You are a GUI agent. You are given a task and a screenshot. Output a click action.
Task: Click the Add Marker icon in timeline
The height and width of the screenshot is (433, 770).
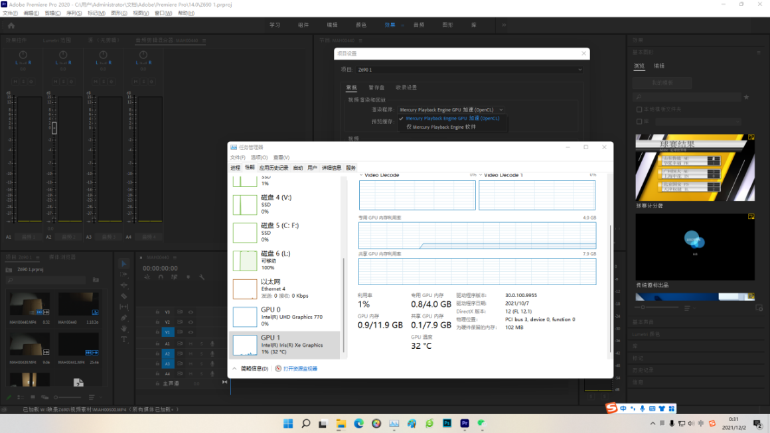[188, 277]
